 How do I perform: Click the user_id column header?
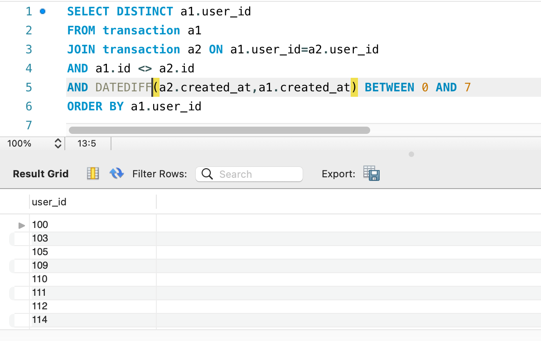49,202
